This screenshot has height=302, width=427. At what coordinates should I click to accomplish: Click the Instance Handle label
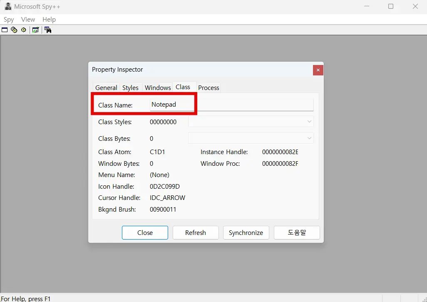point(224,152)
